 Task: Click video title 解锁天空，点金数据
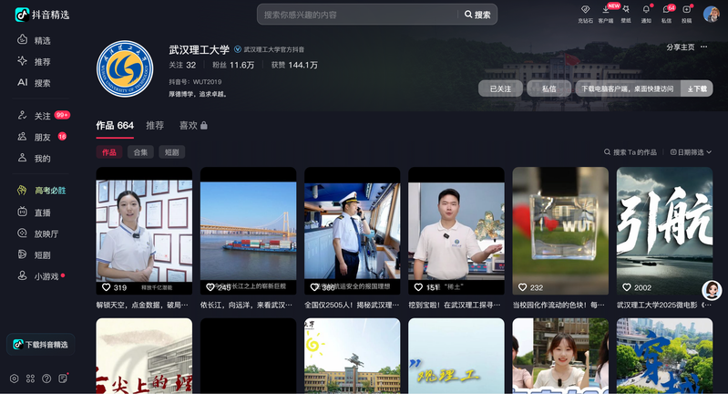(142, 305)
